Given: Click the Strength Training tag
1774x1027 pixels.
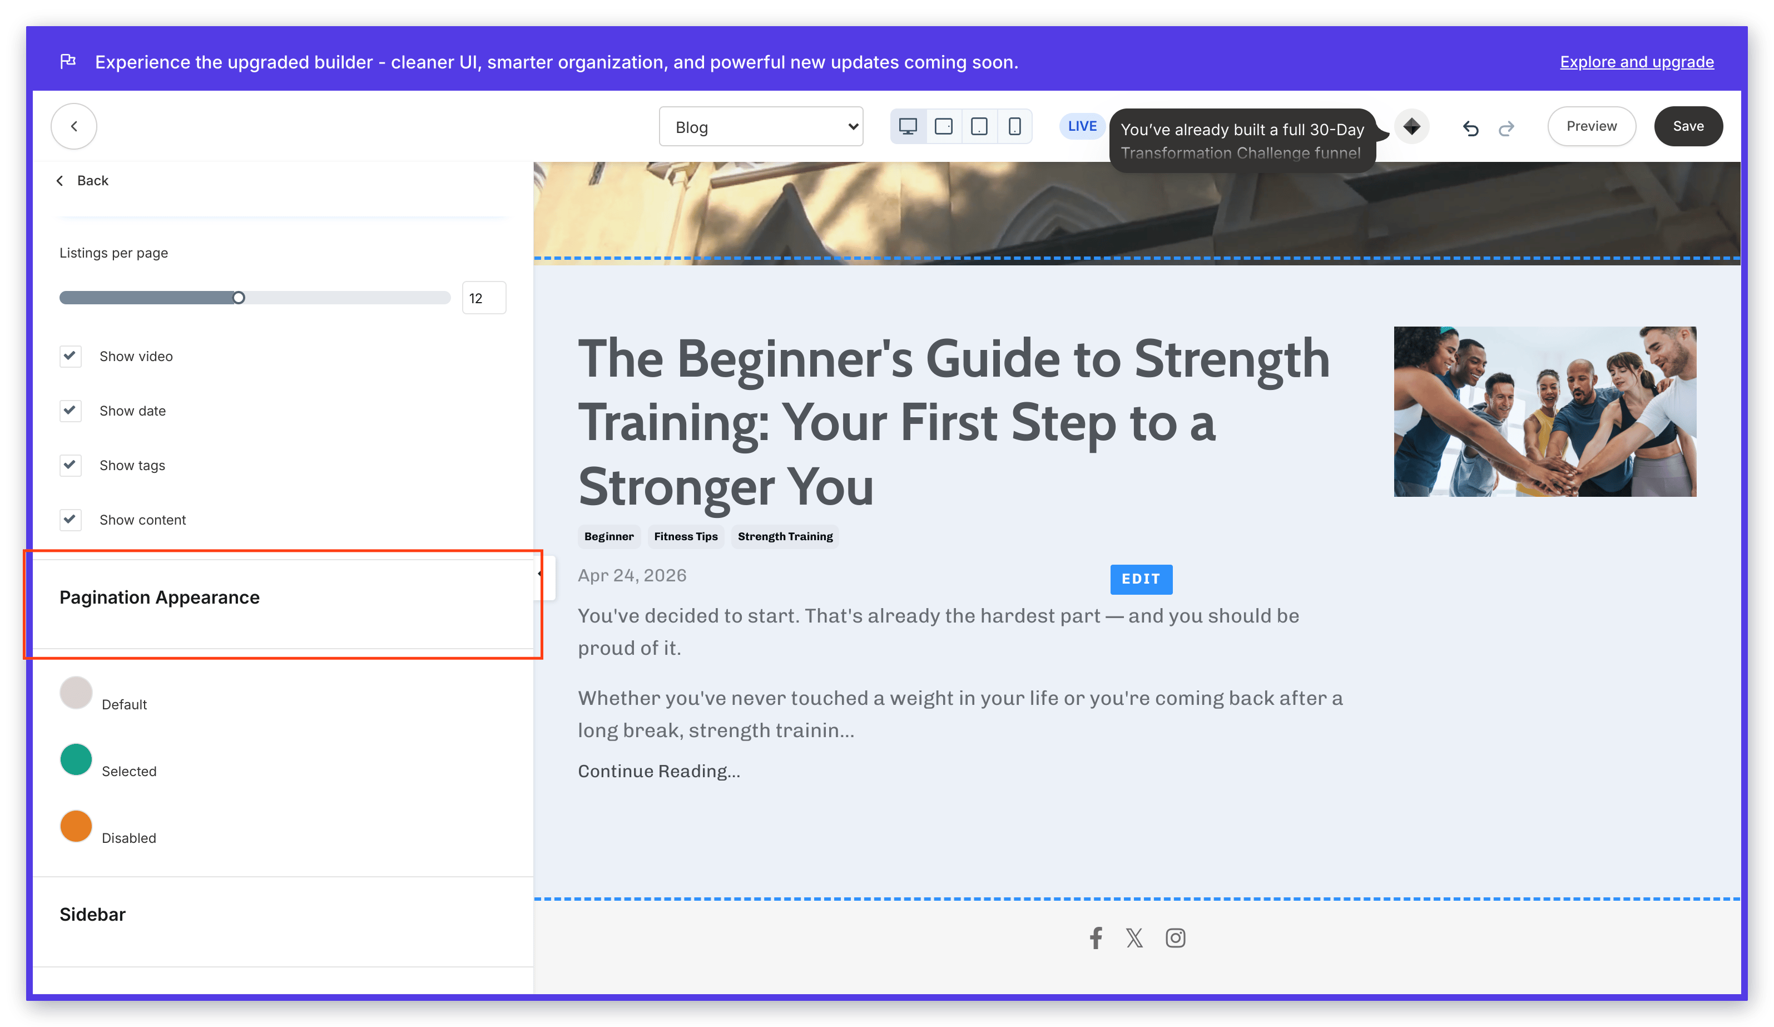Looking at the screenshot, I should 785,537.
